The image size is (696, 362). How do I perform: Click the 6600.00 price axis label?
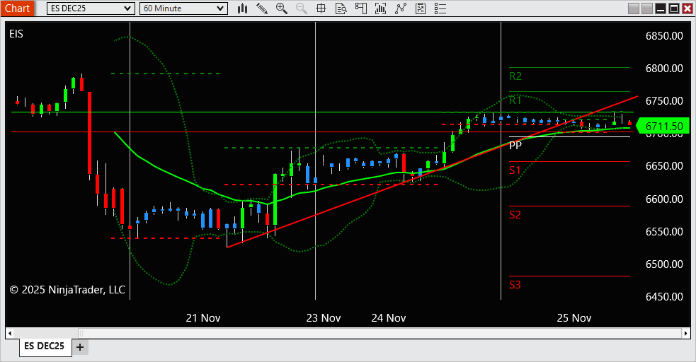tap(664, 199)
